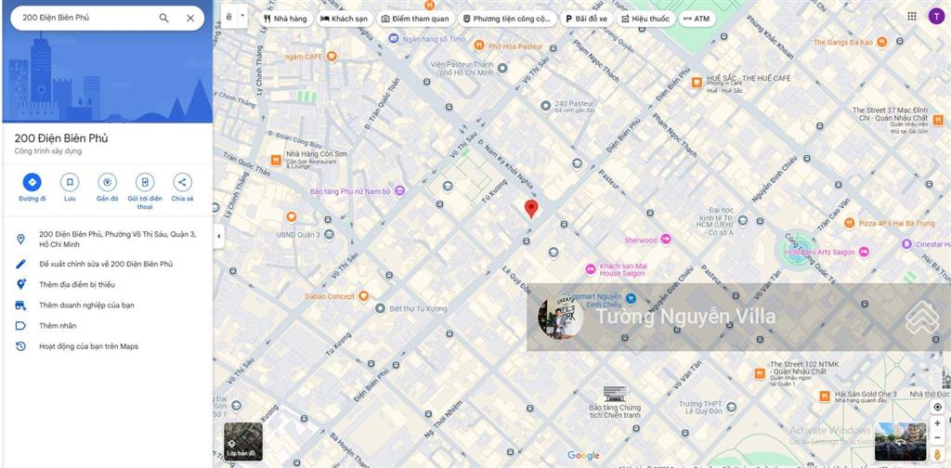Select Nhà Hàng Côn Sơn restaurant marker

[x=276, y=160]
